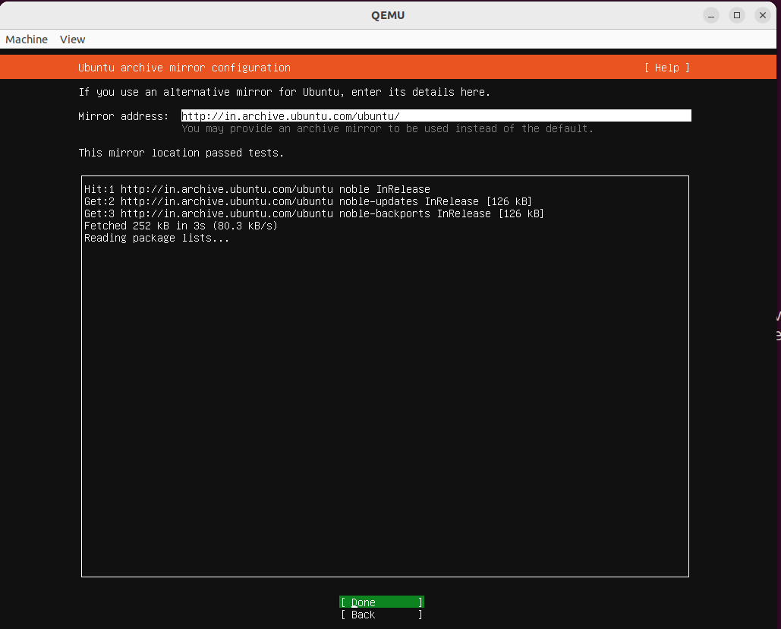
Task: Click the Mirror address input field
Action: pos(435,115)
